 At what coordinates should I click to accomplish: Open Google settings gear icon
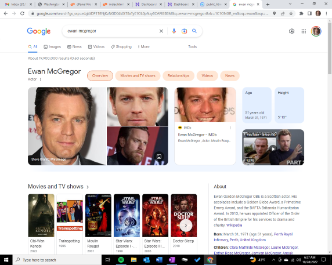pos(291,31)
